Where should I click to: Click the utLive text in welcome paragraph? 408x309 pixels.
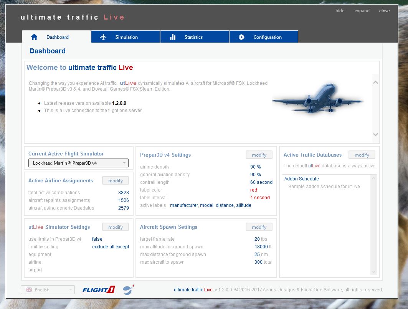tap(128, 83)
